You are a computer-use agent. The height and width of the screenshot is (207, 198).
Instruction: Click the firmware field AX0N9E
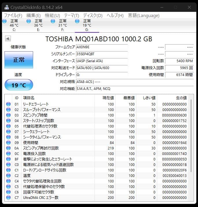(102, 47)
